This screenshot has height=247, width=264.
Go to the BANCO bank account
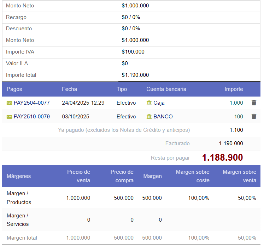[163, 117]
